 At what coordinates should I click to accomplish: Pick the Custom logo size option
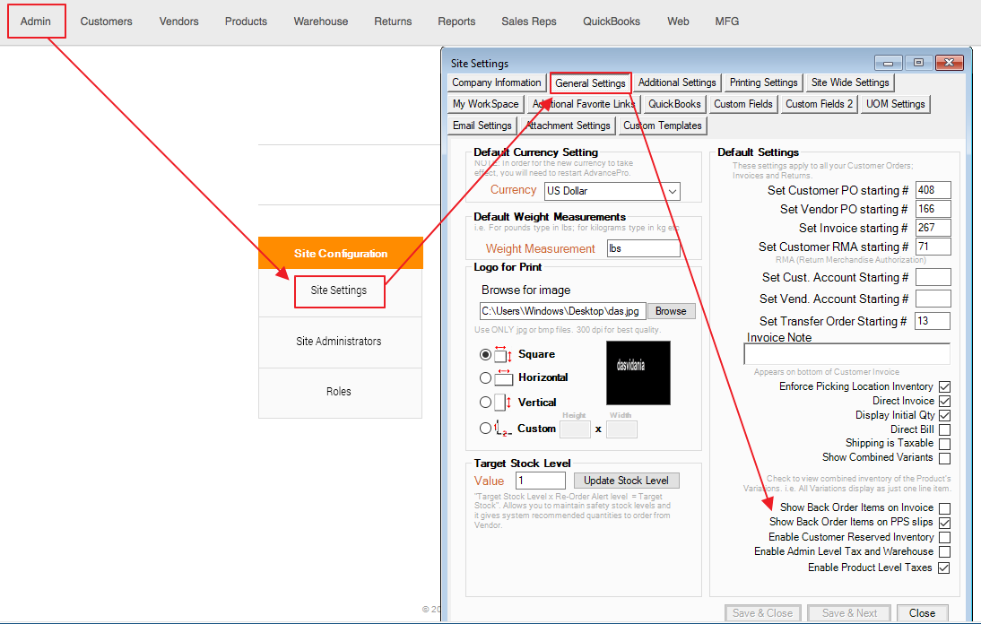[x=486, y=429]
